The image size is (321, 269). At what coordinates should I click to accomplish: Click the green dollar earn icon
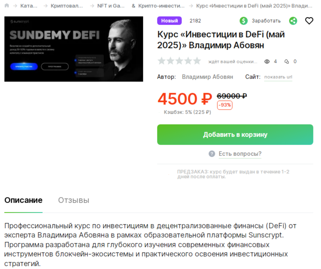coord(243,21)
